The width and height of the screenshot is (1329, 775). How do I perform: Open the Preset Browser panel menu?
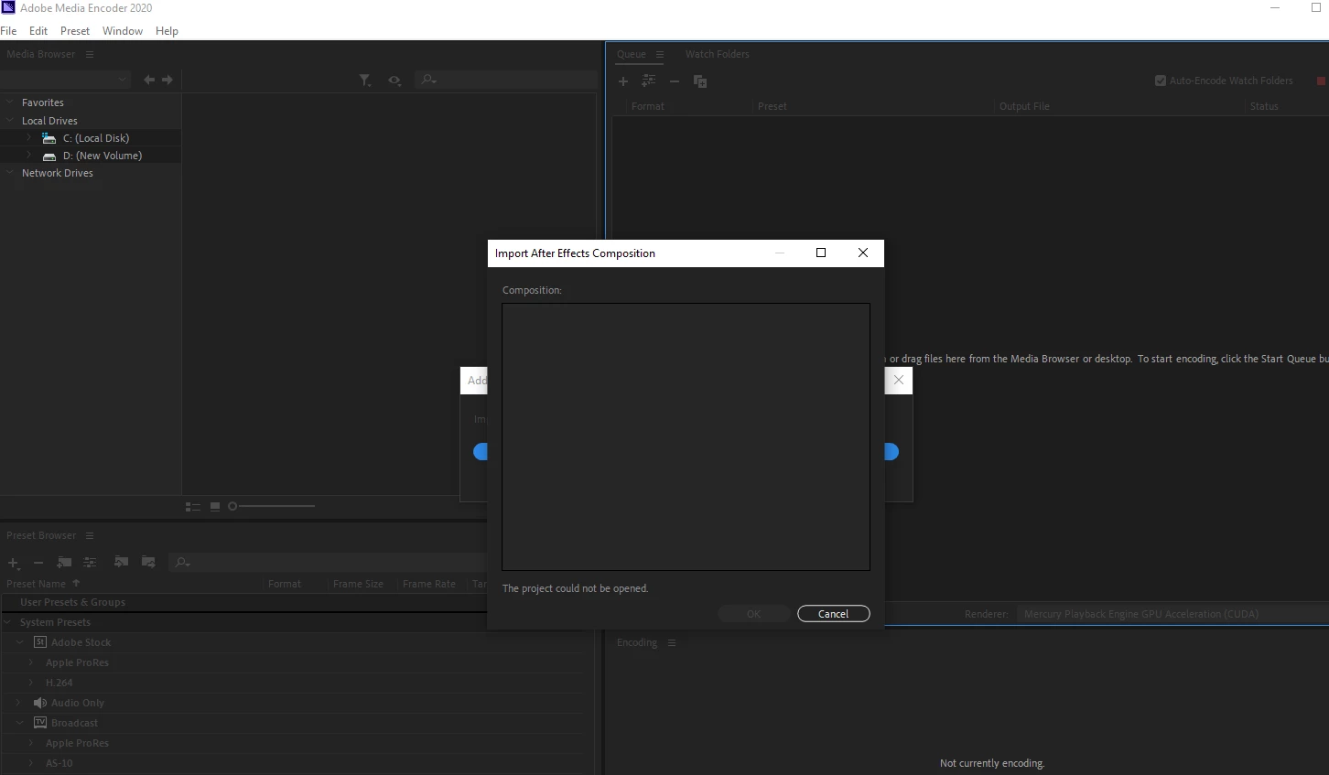point(90,535)
